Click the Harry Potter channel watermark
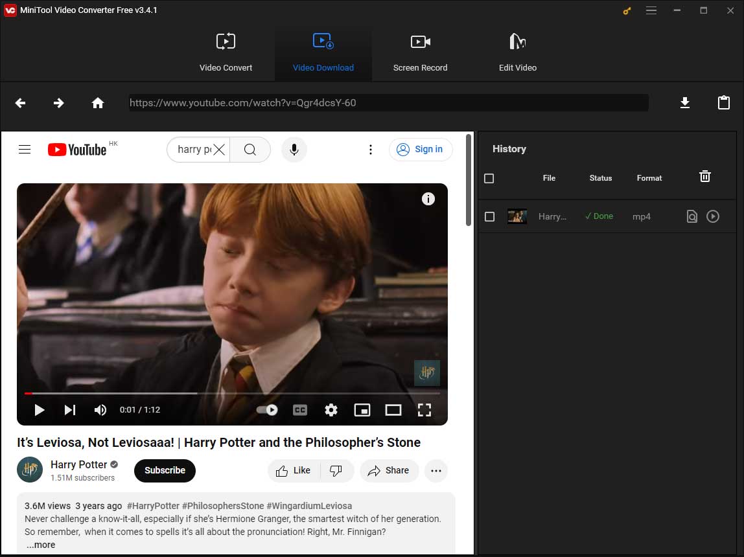Image resolution: width=744 pixels, height=557 pixels. click(x=426, y=373)
